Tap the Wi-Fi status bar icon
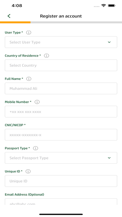The width and height of the screenshot is (122, 217). pos(104,6)
